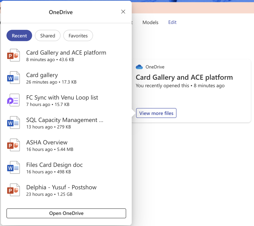The image size is (254, 226).
Task: Click the card title Card Gallery and ACE platform
Action: tap(184, 77)
